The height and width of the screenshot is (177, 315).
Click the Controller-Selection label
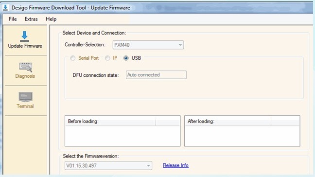coord(85,45)
